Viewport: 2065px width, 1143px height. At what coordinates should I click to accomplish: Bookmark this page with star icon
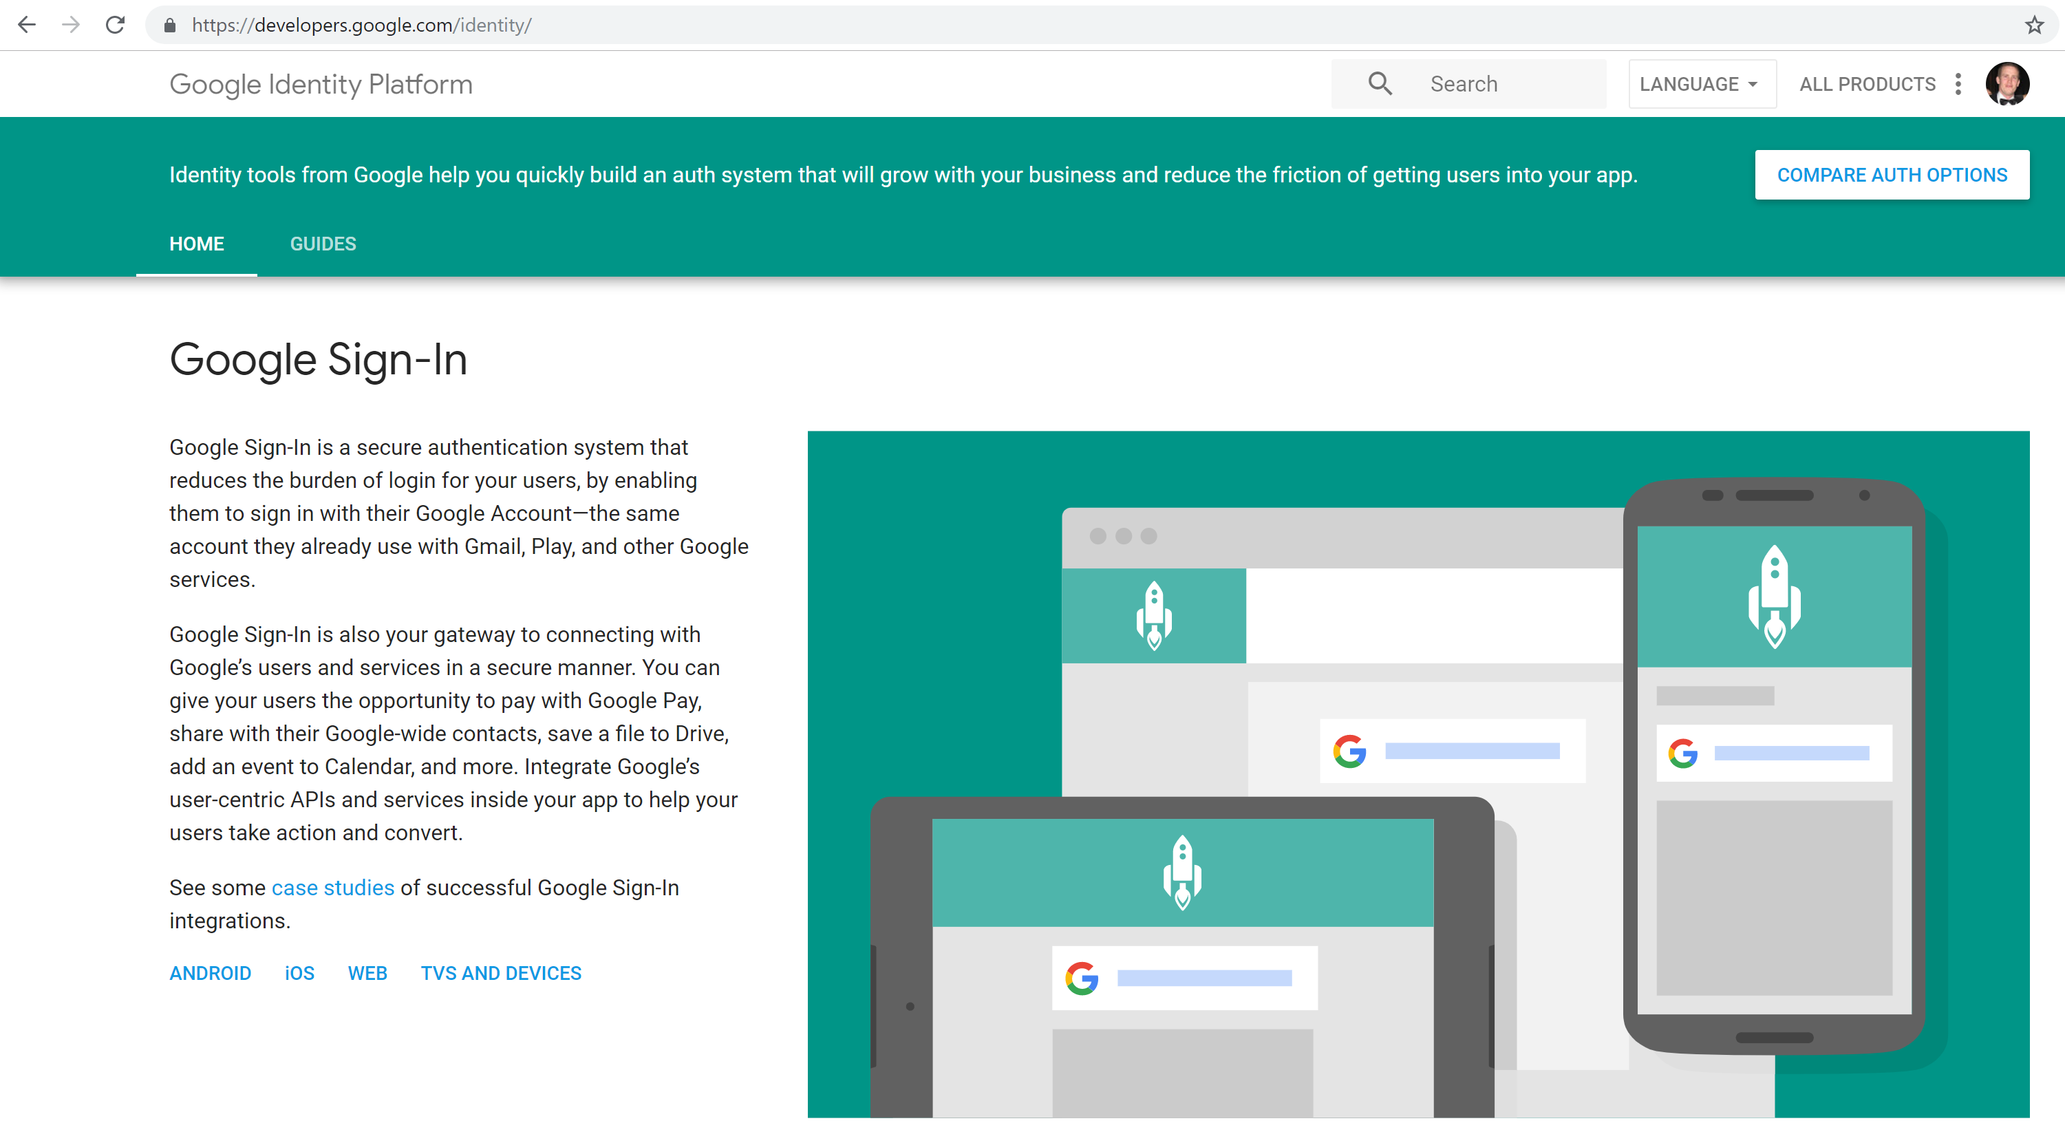(x=2034, y=25)
